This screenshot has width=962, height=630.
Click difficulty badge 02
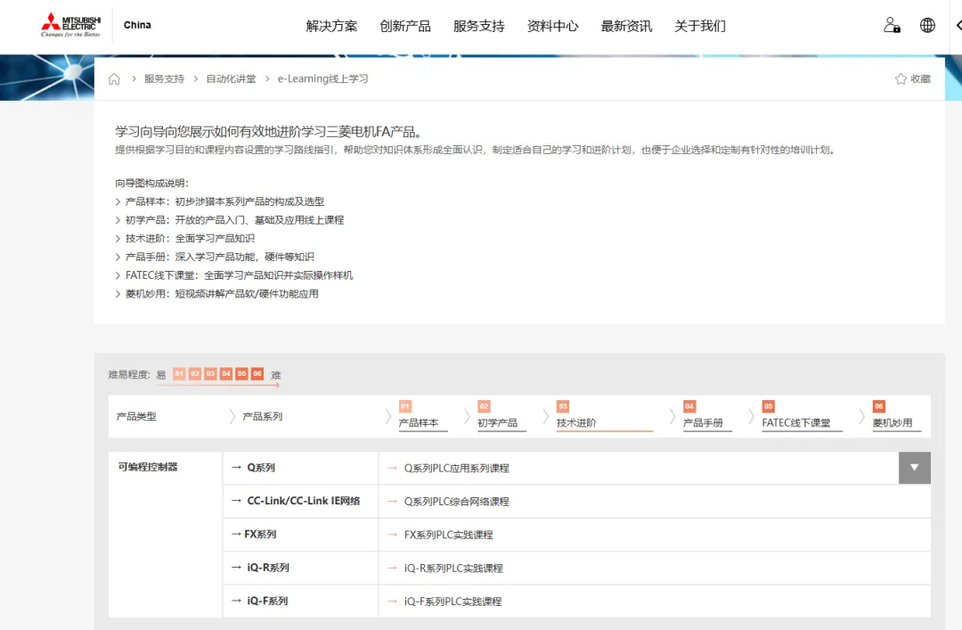coord(194,373)
